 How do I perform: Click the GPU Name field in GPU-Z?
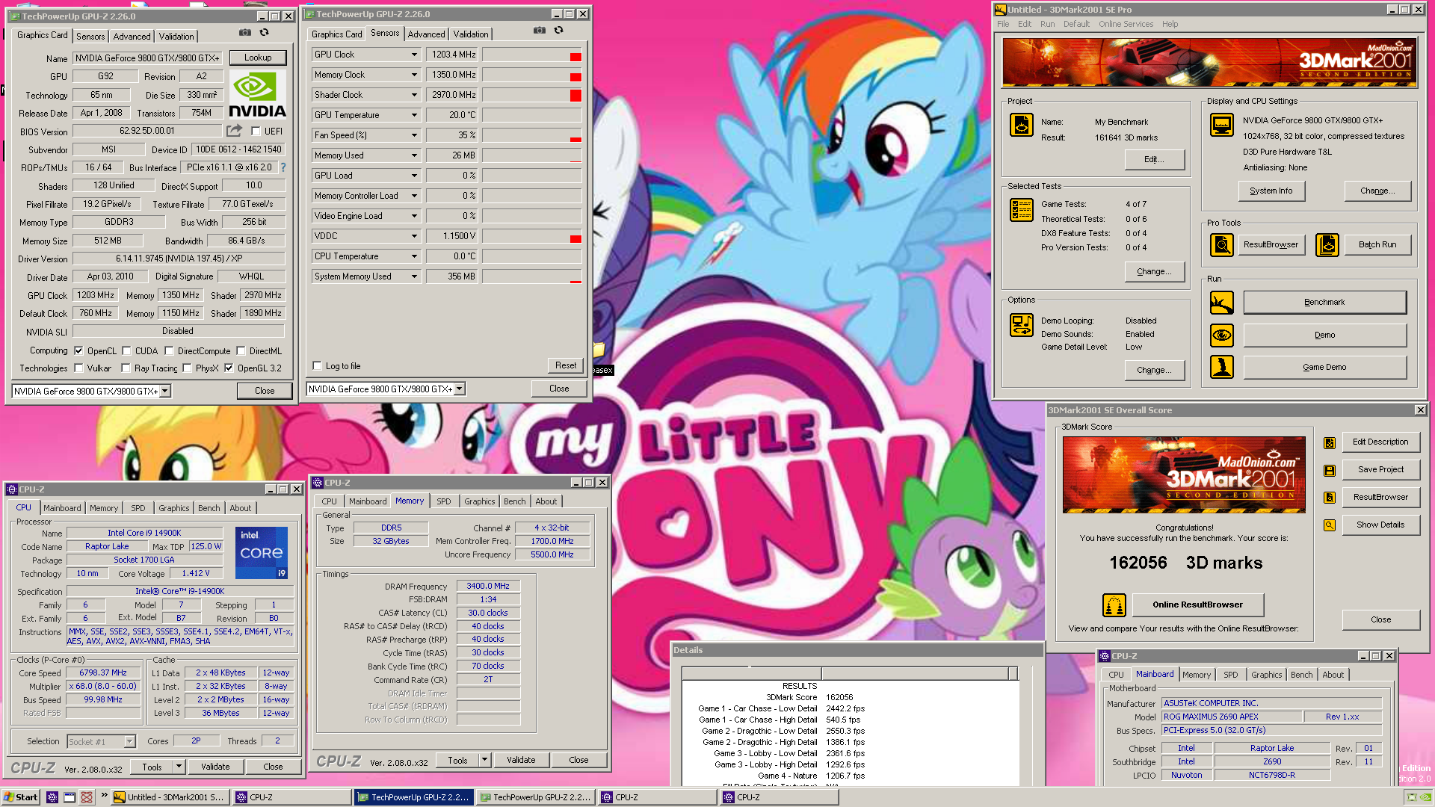[147, 58]
